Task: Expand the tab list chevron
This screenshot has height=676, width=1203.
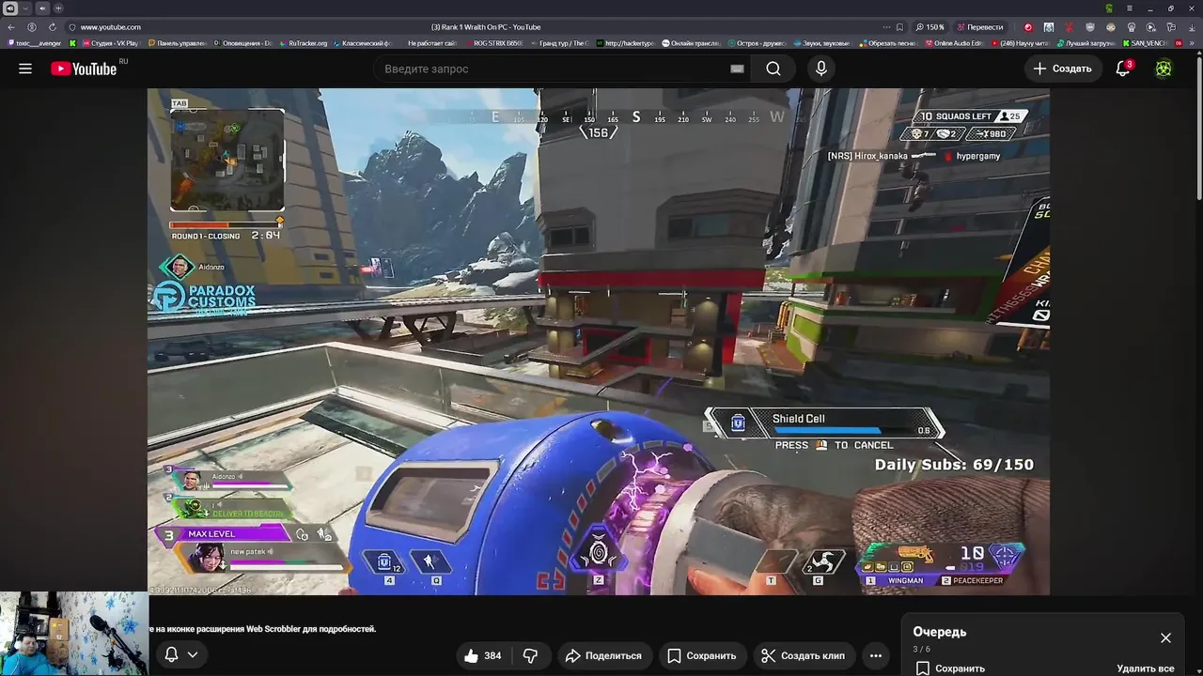Action: [x=25, y=8]
